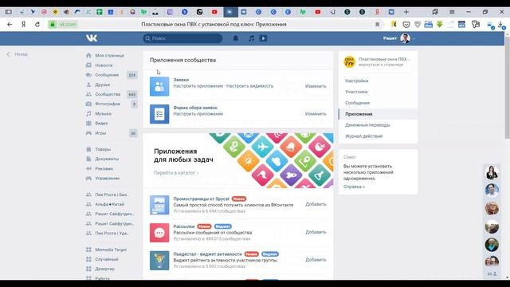Click the Музыка sidebar icon
510x287 pixels.
click(x=88, y=113)
